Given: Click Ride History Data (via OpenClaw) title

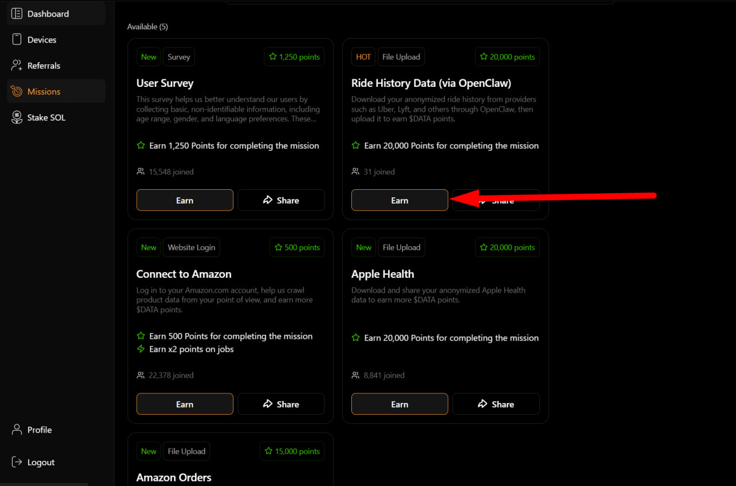Looking at the screenshot, I should (x=431, y=83).
